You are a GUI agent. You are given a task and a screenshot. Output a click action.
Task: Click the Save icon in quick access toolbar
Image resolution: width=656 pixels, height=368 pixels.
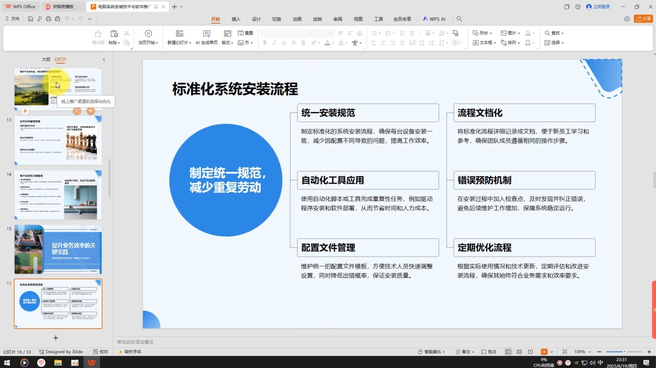[31, 19]
